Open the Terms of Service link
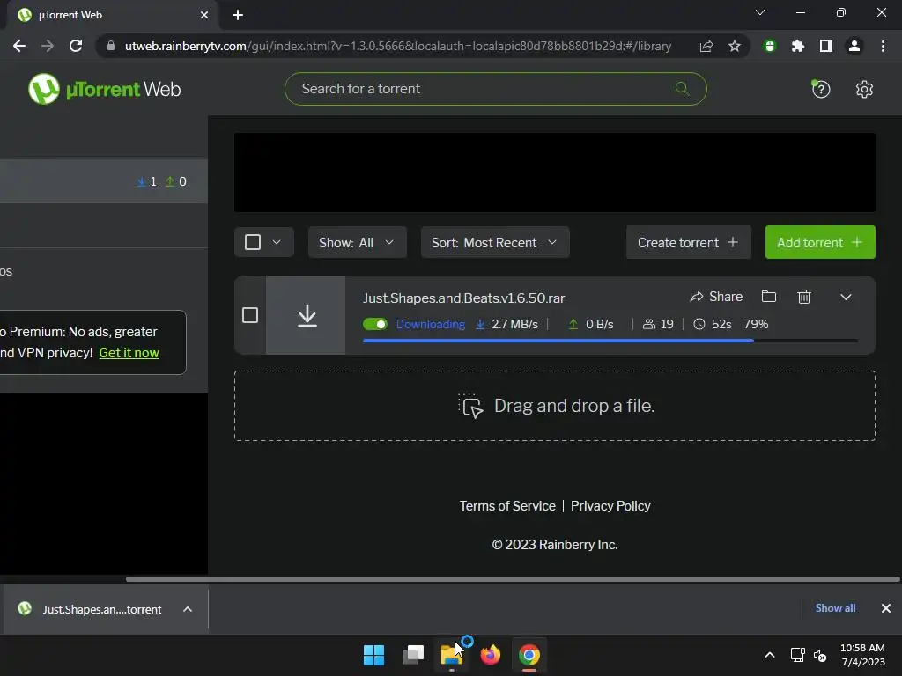Image resolution: width=902 pixels, height=676 pixels. coord(507,506)
